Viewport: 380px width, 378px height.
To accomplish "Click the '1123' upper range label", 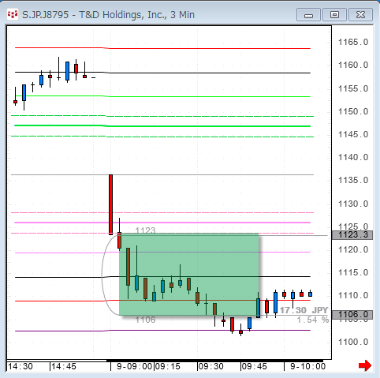I will (145, 230).
